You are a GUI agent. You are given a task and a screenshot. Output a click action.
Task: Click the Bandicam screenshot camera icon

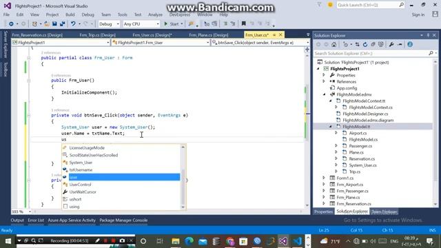[122, 240]
